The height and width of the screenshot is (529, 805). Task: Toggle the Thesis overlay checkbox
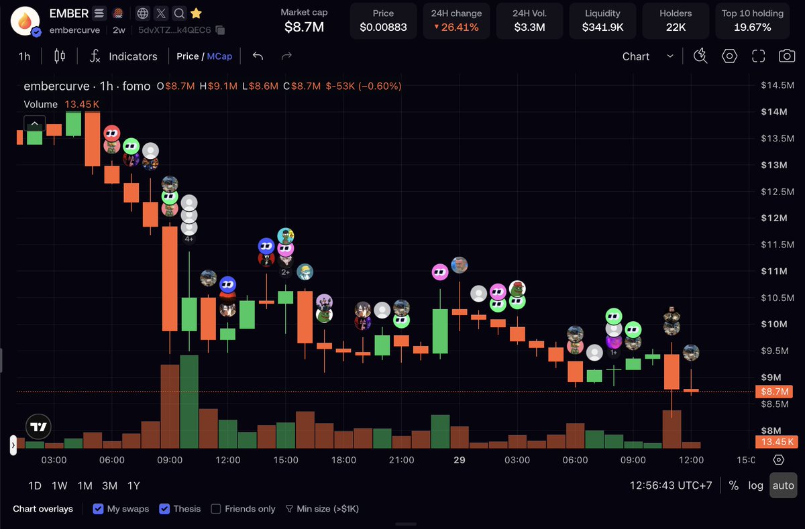coord(164,509)
